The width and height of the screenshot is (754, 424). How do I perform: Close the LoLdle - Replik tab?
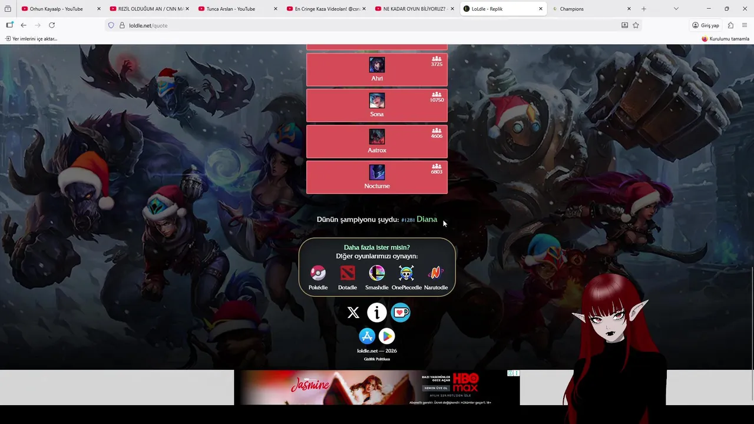coord(541,9)
